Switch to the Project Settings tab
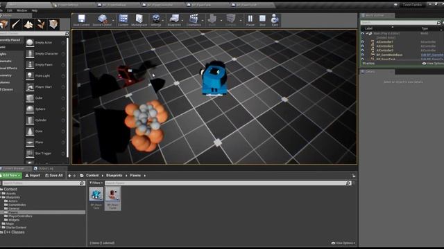Image resolution: width=444 pixels, height=249 pixels. [x=68, y=5]
